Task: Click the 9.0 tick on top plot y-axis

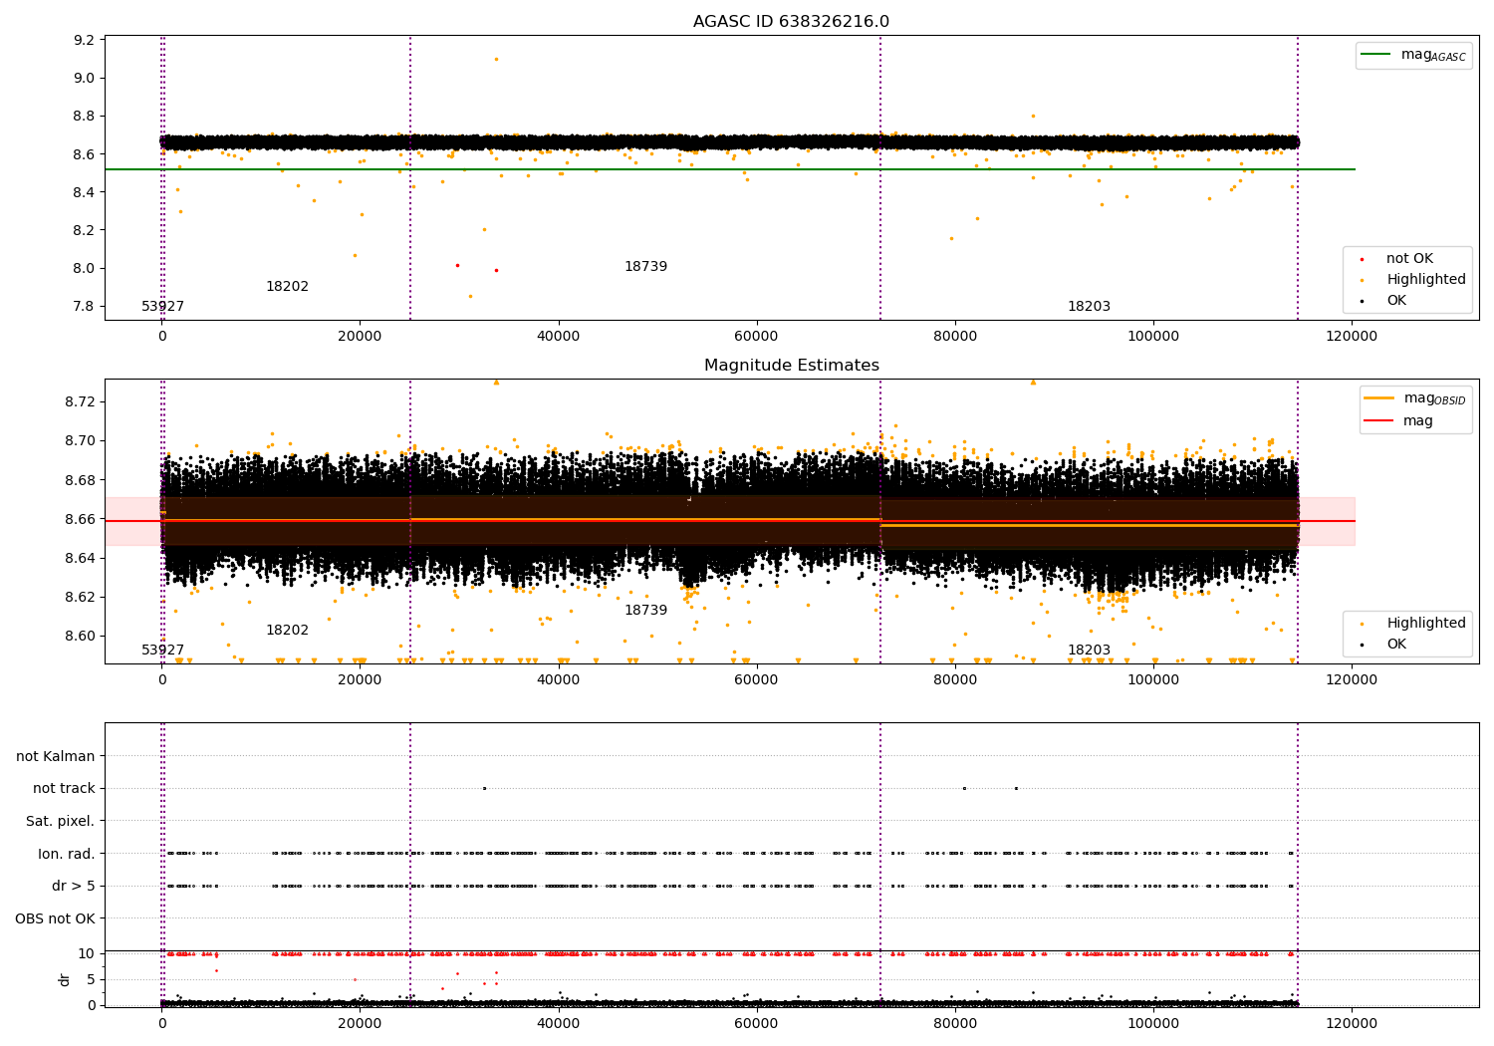Action: click(x=85, y=78)
